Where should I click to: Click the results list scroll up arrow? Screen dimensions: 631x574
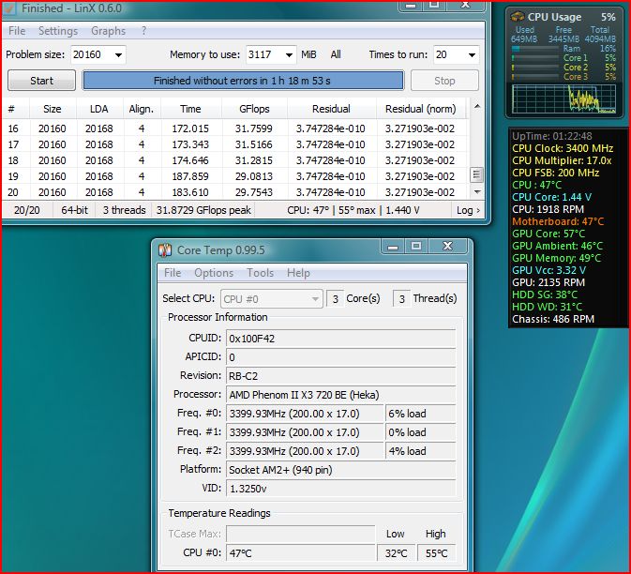pos(477,106)
